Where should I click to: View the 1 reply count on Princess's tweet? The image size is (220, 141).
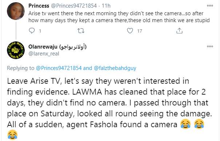click(40, 31)
